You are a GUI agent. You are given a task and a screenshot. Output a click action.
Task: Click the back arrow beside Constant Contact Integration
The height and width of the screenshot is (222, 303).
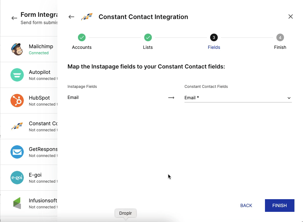(71, 17)
